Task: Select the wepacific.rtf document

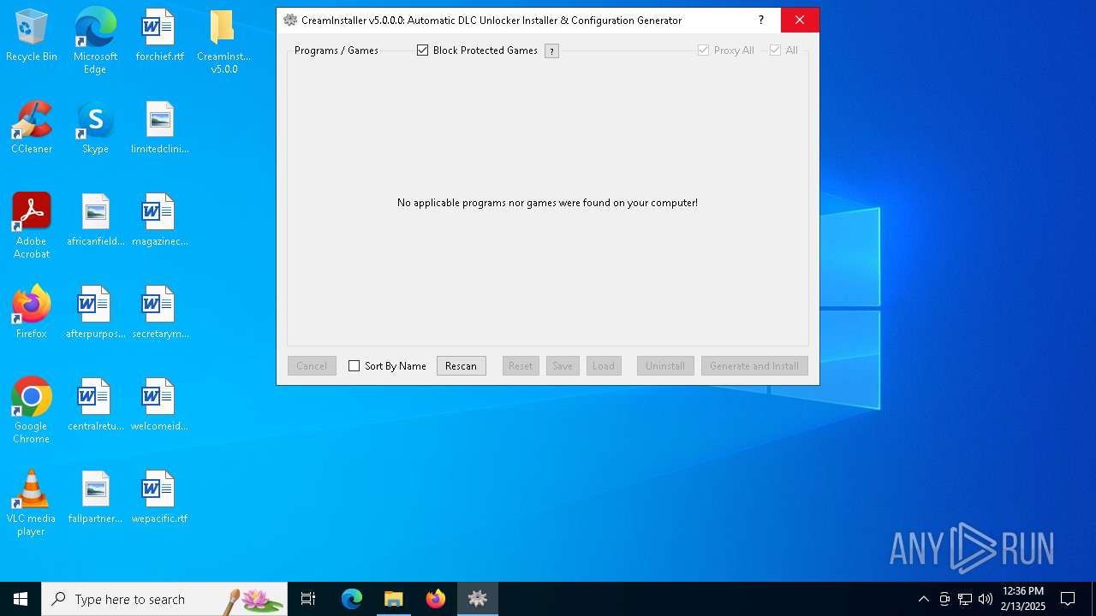Action: [x=159, y=498]
